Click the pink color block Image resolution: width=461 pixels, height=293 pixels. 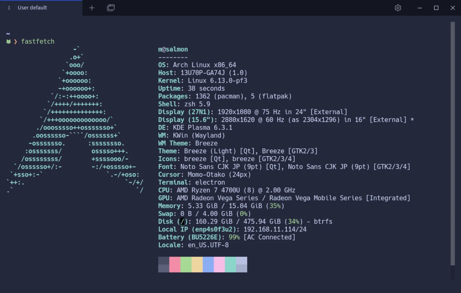click(175, 265)
